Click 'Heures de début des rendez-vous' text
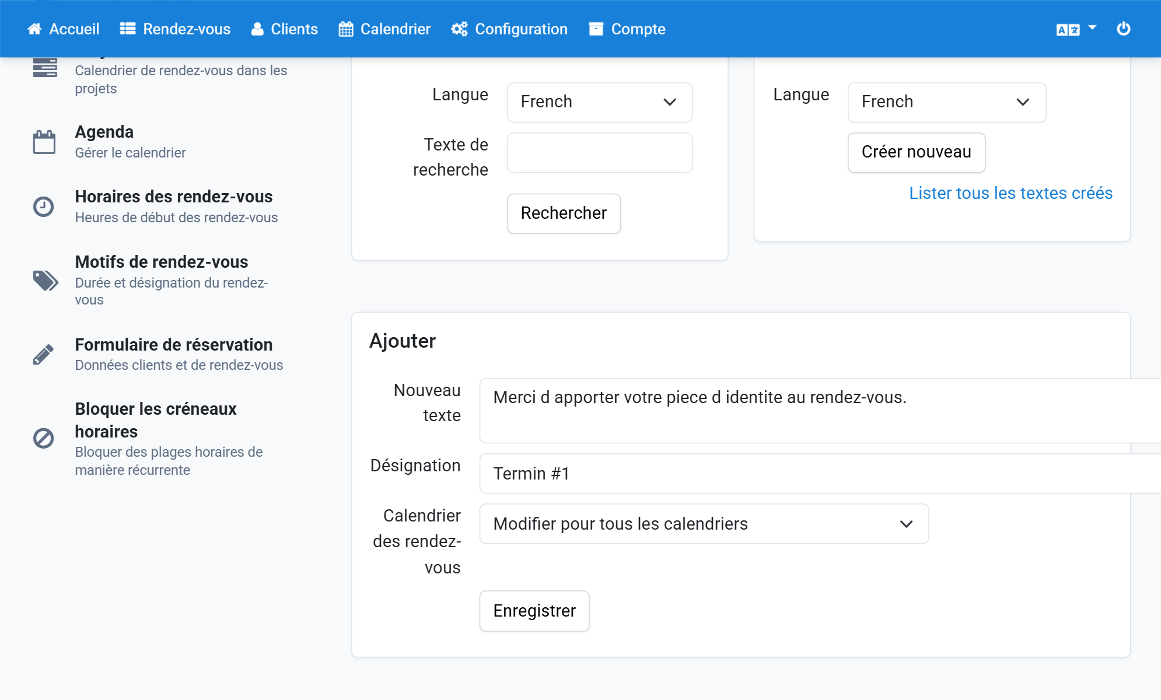This screenshot has width=1161, height=700. 176,218
